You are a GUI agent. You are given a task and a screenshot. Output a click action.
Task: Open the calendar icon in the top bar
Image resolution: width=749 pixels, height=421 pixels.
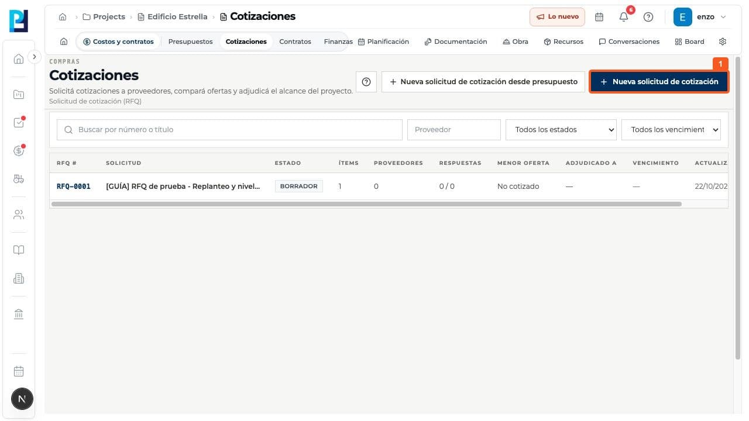[x=599, y=17]
